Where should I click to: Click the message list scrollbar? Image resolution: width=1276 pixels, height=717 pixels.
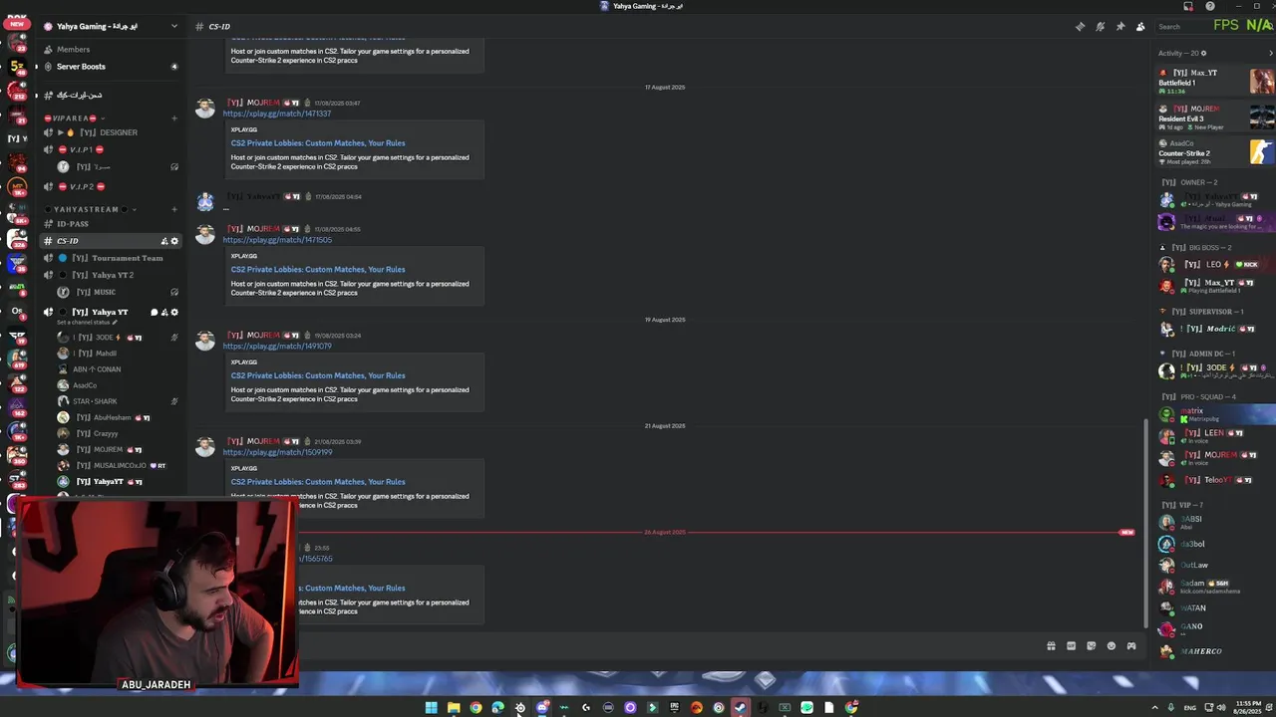point(1146,524)
